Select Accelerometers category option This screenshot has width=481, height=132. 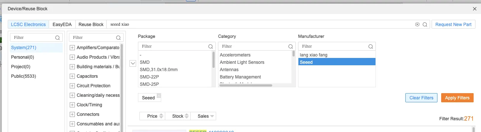tap(255, 55)
